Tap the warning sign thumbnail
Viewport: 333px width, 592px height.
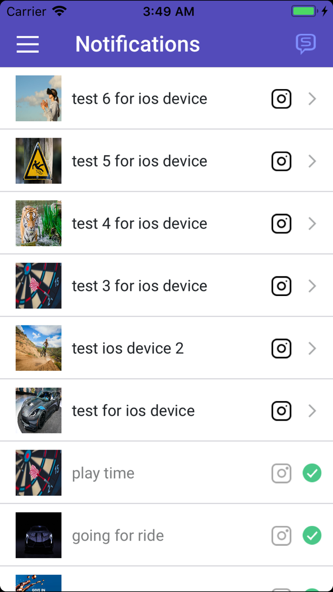39,161
